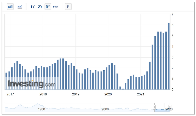Click the P button in toolbar
This screenshot has width=196, height=116.
point(68,7)
